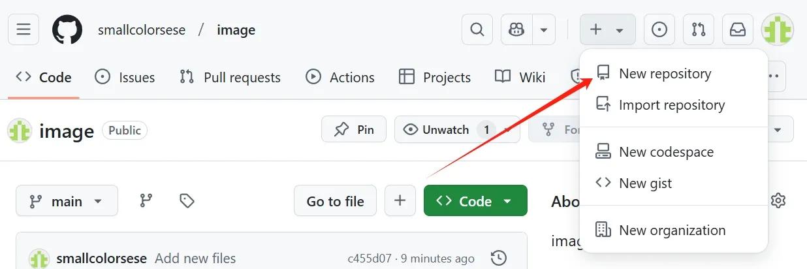Open the pull requests icon in header

699,29
